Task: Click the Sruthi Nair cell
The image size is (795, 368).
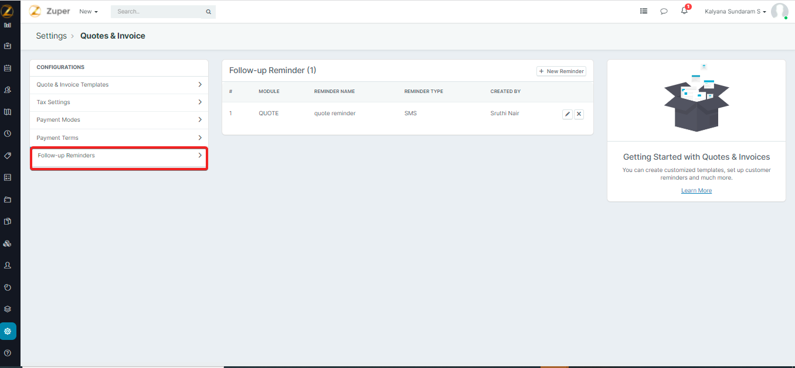Action: (505, 114)
